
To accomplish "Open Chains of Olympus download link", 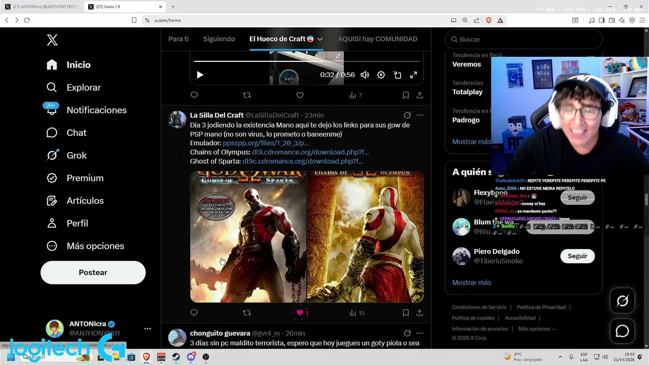I will click(x=310, y=152).
